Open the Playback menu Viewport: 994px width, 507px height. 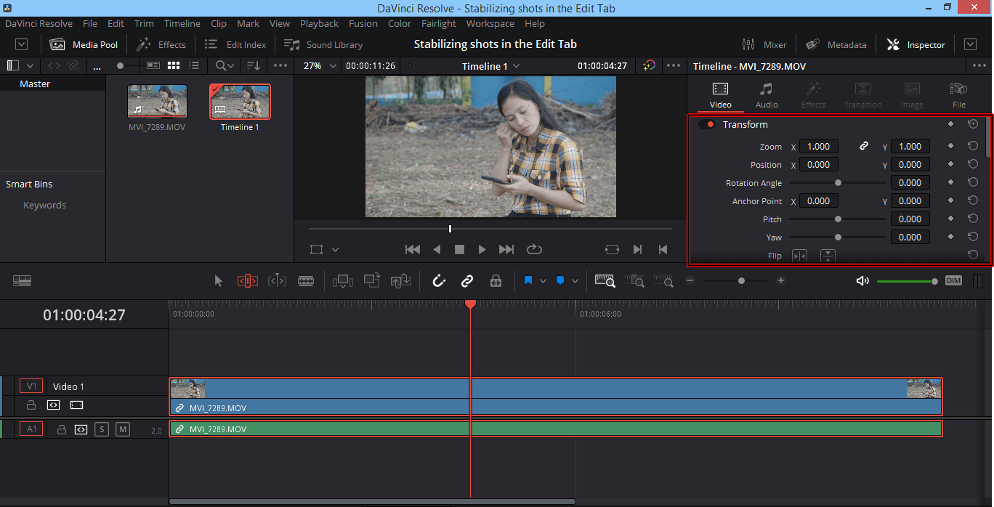click(320, 23)
